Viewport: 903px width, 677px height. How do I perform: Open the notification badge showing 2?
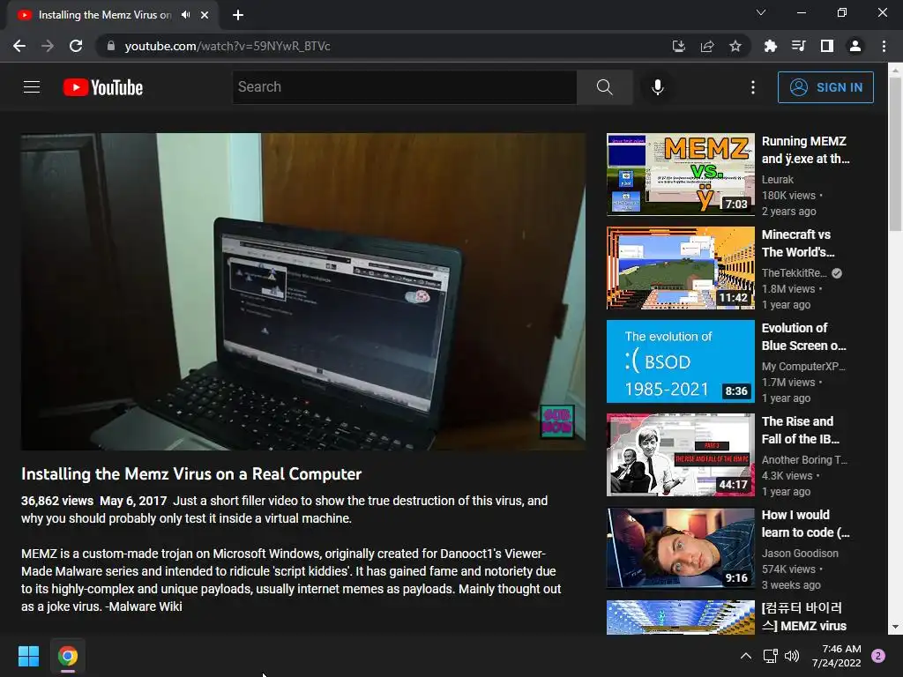point(878,656)
